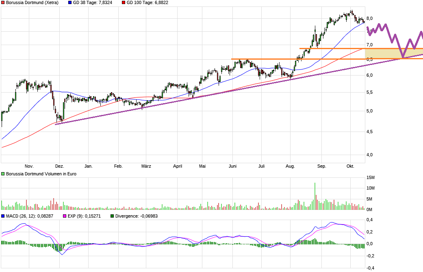
Task: Click the red Borussia Dortmund legend square
Action: 3,2
